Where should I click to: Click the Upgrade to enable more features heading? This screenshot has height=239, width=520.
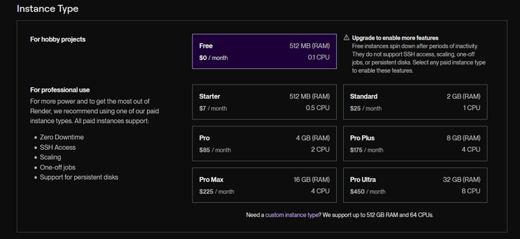395,38
